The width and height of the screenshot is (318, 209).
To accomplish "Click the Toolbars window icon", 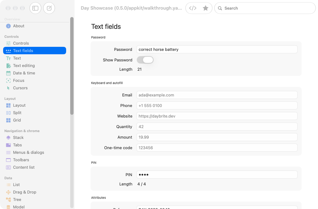I will pos(8,160).
